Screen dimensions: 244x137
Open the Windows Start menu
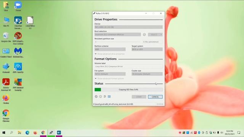point(4,133)
